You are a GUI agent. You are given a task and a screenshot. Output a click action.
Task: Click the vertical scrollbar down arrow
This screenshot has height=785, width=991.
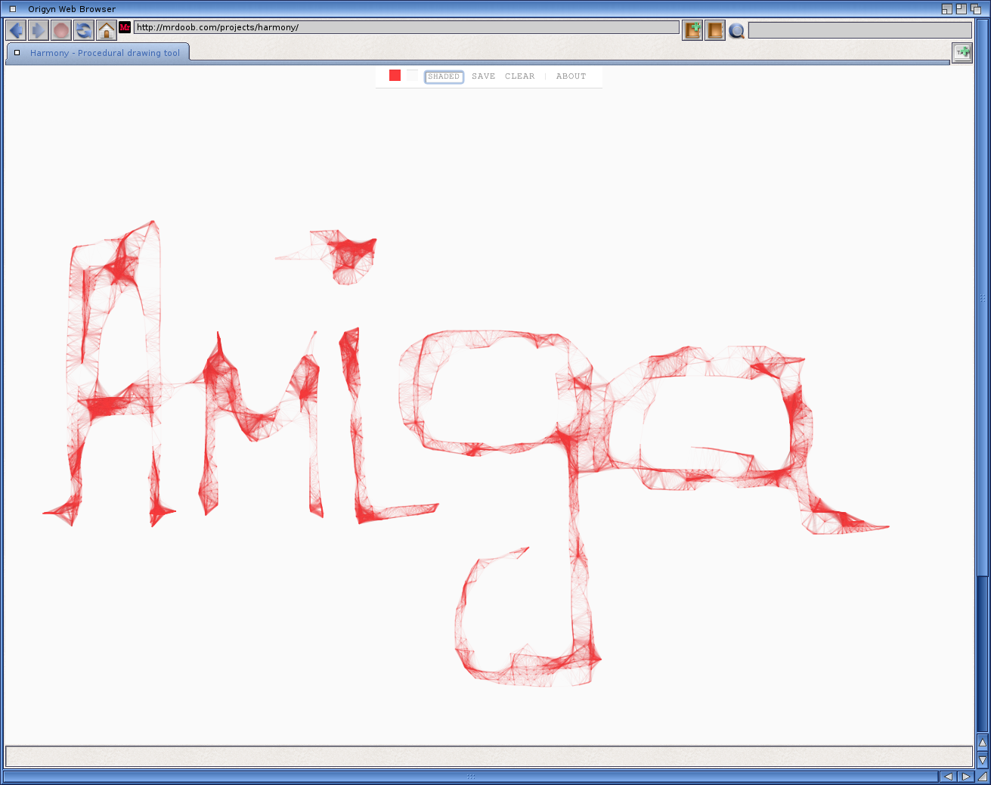(982, 759)
